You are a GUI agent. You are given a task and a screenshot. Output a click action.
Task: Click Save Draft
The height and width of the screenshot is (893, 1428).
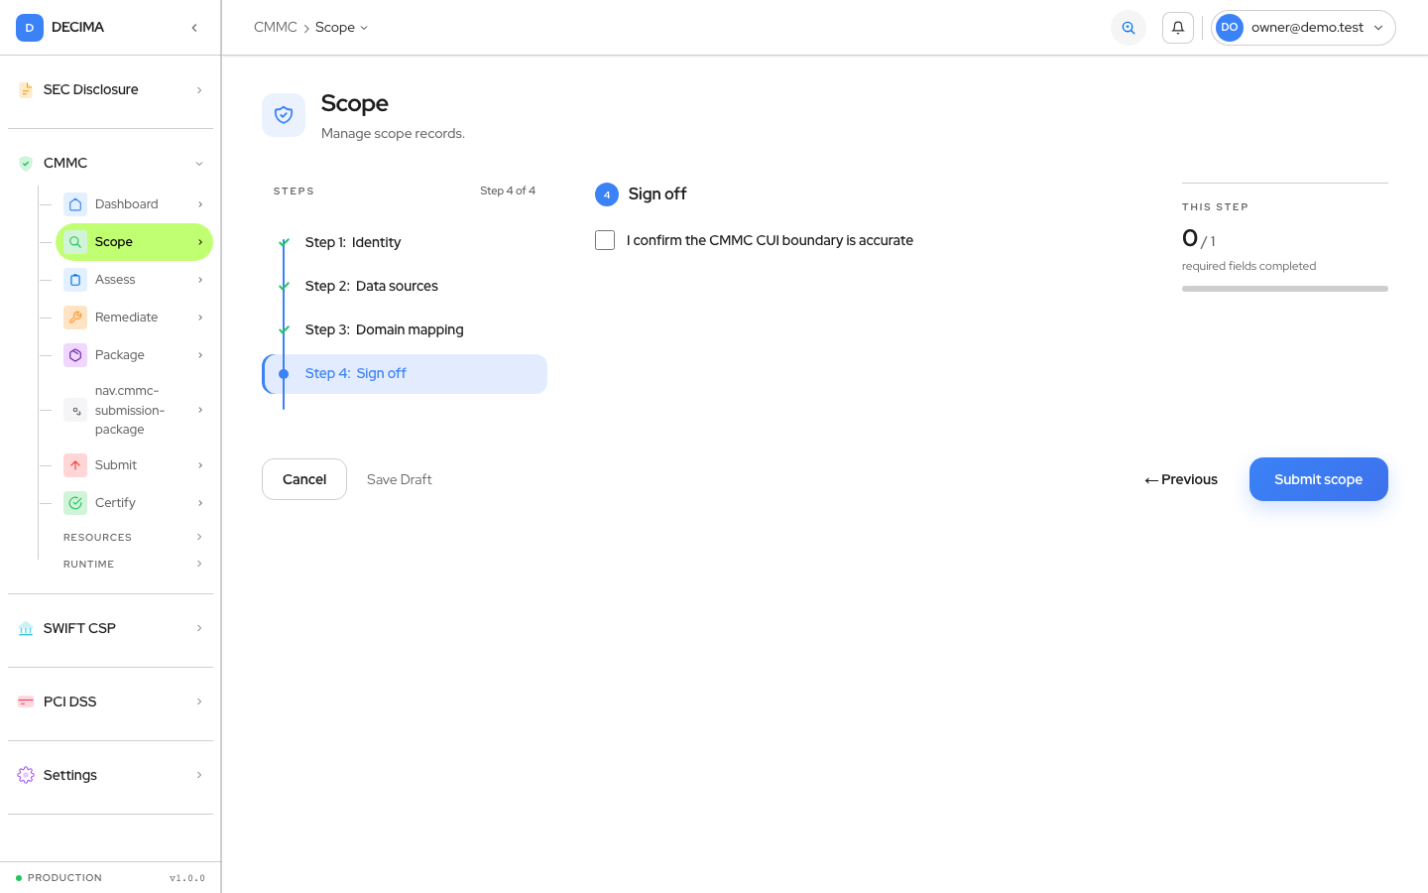[400, 479]
